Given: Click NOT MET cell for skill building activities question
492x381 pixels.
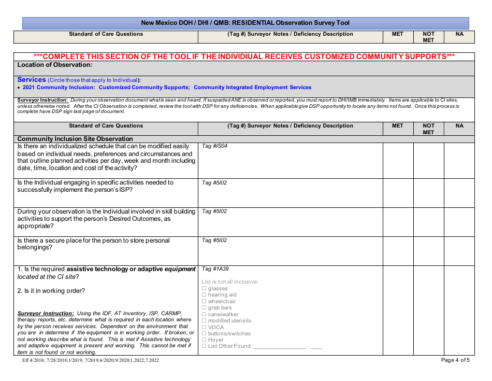Looking at the screenshot, I should (428, 222).
